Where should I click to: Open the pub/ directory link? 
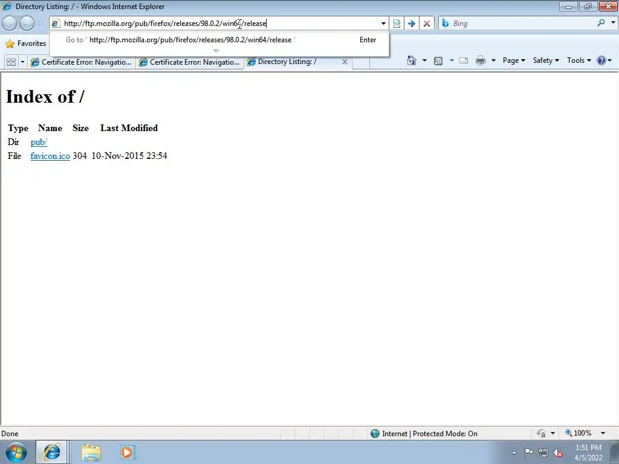(x=39, y=142)
